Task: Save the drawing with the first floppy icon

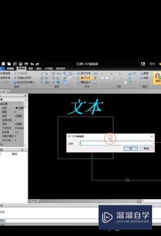Action: coord(15,64)
